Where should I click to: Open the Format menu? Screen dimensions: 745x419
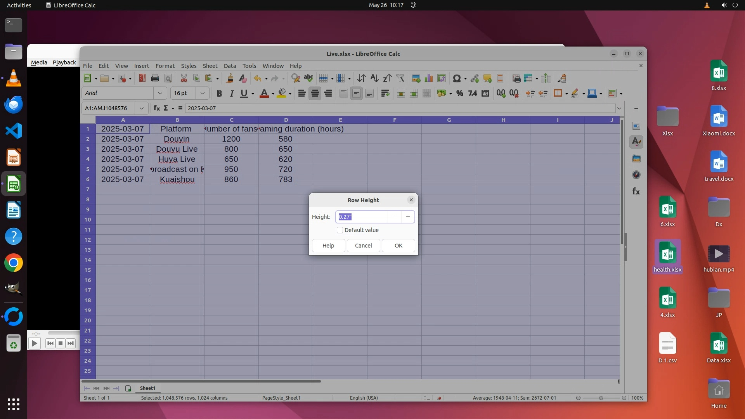click(x=165, y=66)
